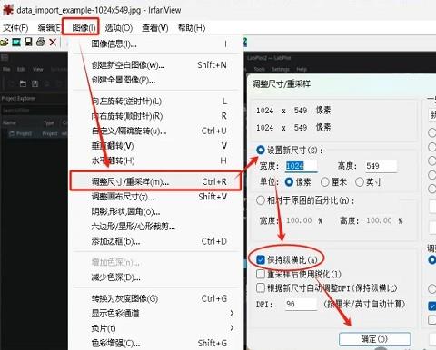This screenshot has height=350, width=436.
Task: Choose 图像信息(I)... menu entry
Action: point(156,44)
